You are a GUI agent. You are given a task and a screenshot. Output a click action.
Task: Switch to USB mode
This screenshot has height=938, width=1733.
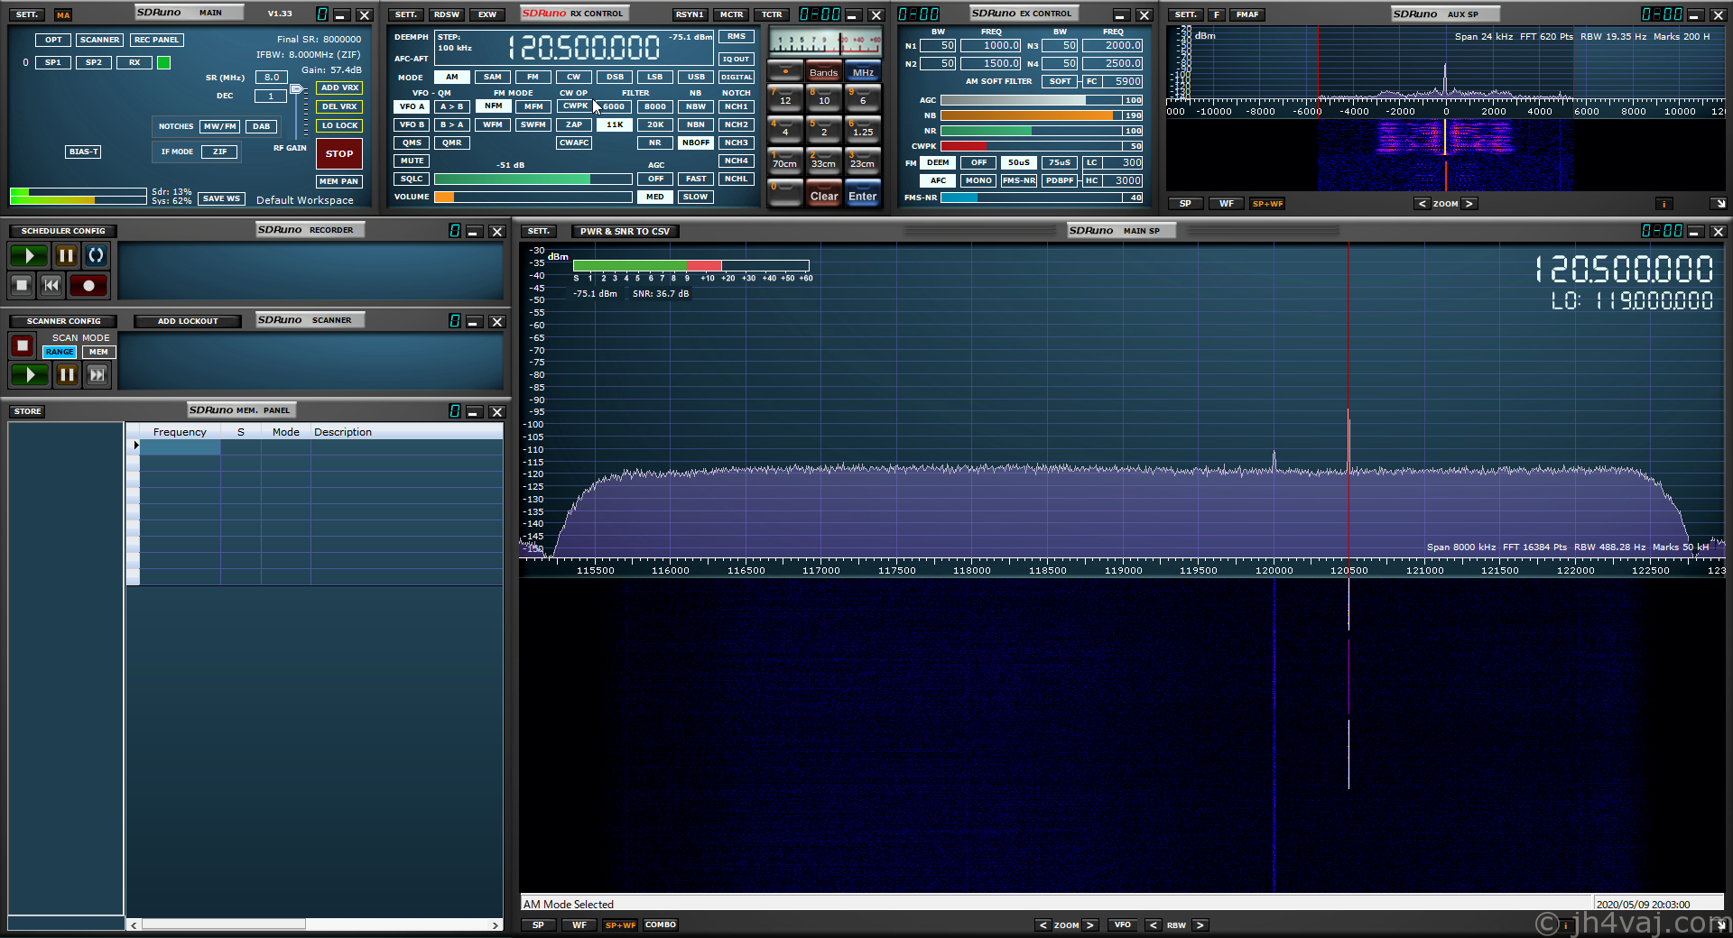click(696, 77)
